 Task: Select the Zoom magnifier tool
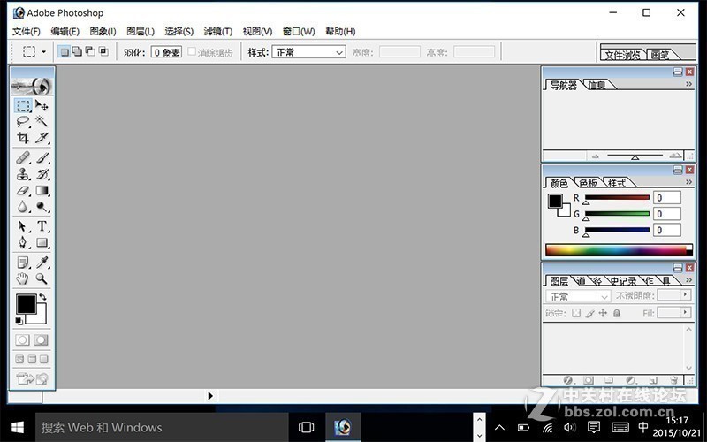click(x=42, y=278)
